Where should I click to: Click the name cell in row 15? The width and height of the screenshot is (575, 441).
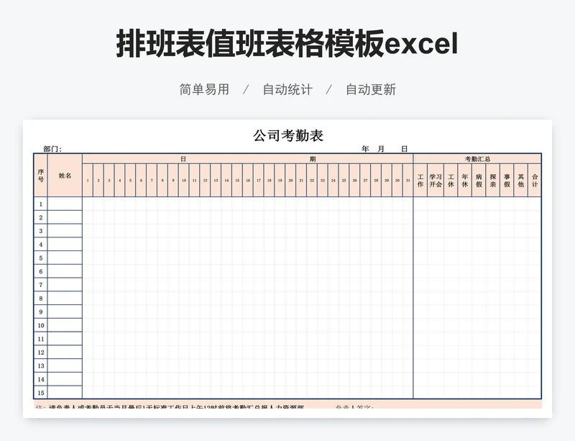[x=65, y=393]
